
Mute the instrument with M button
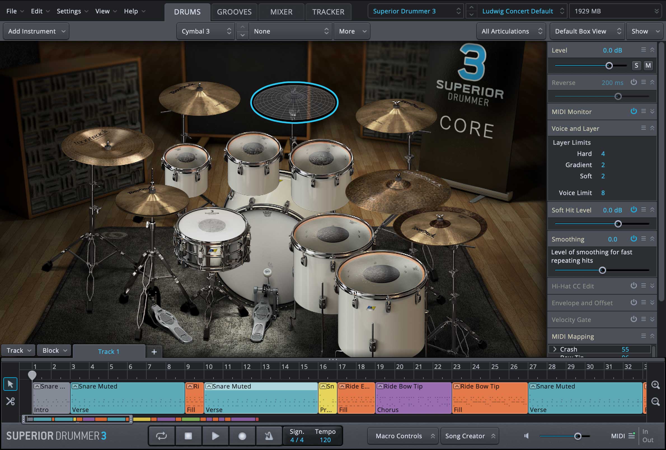point(648,66)
